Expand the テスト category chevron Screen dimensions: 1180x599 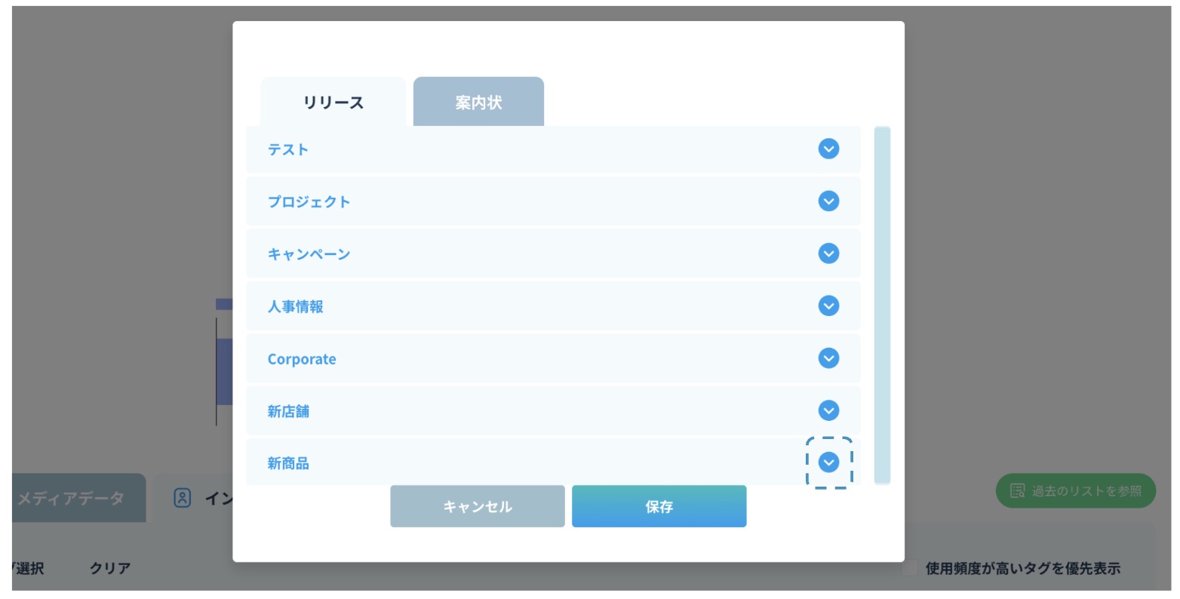click(828, 149)
